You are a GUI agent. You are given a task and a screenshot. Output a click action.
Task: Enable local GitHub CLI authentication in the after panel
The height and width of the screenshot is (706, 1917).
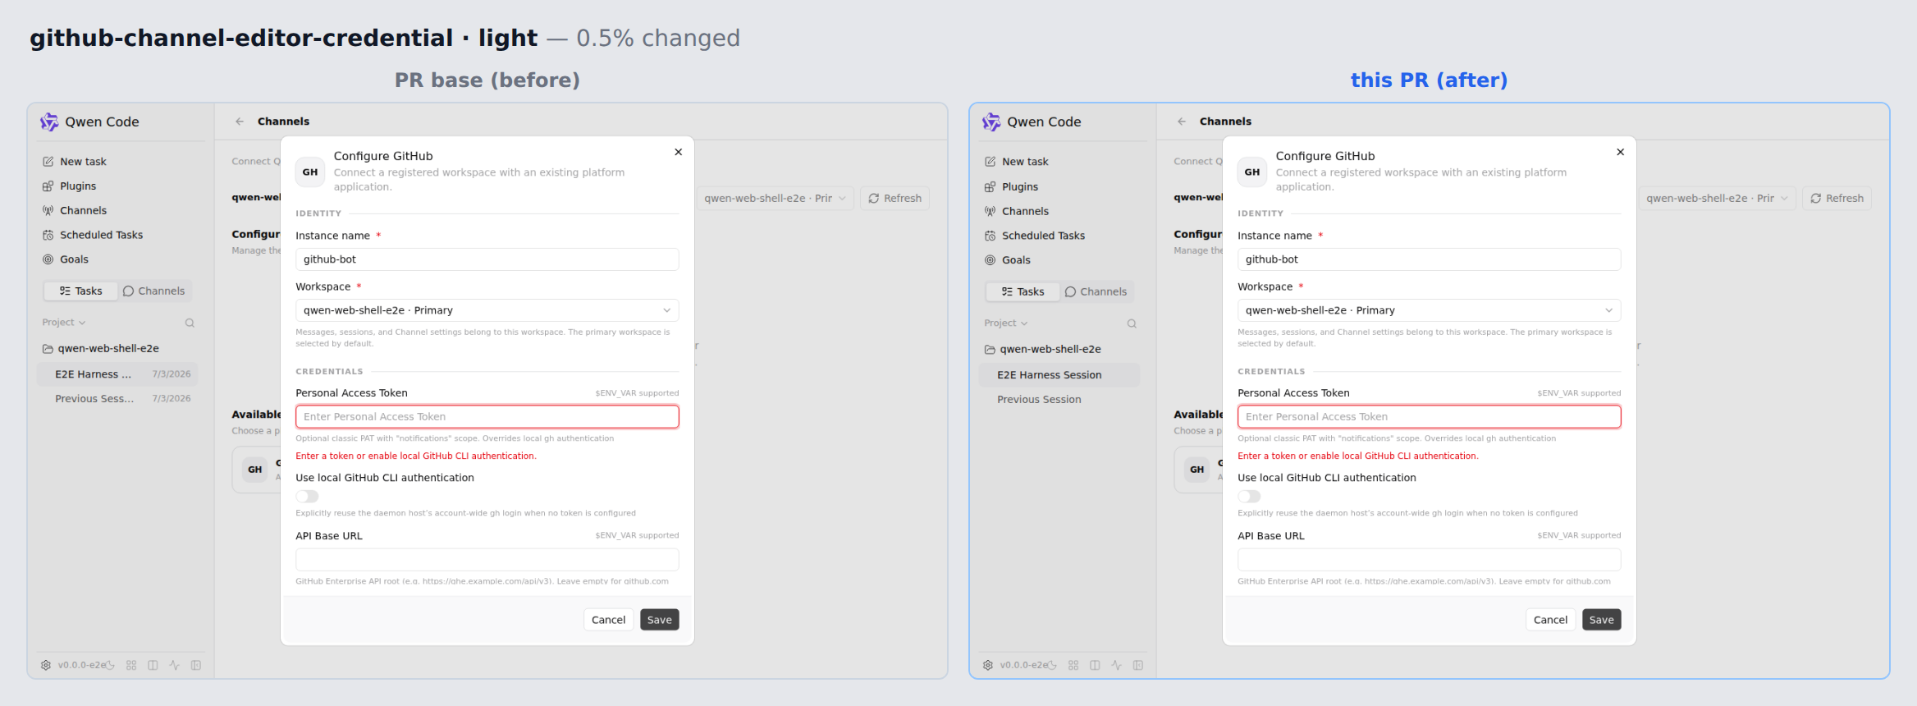[x=1249, y=496]
